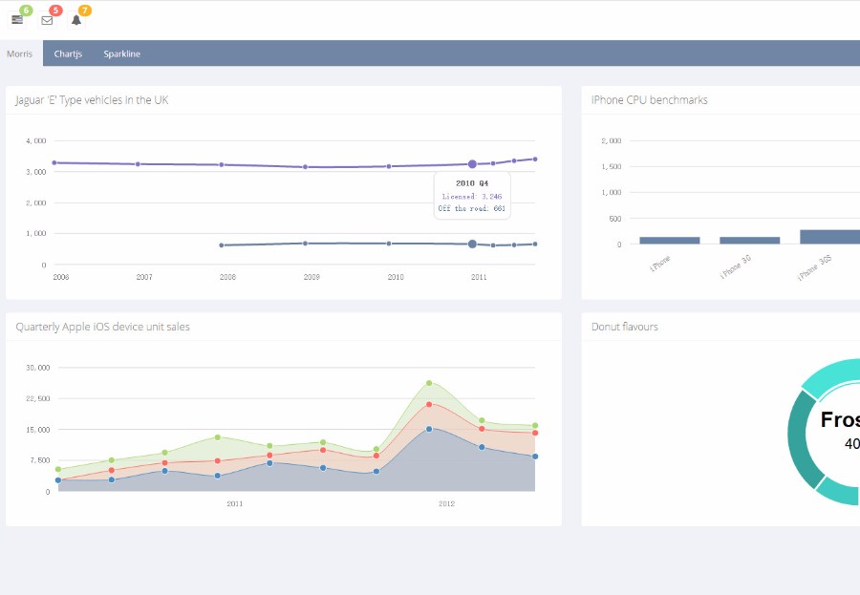The width and height of the screenshot is (860, 595).
Task: Open the mail envelope icon
Action: (x=47, y=20)
